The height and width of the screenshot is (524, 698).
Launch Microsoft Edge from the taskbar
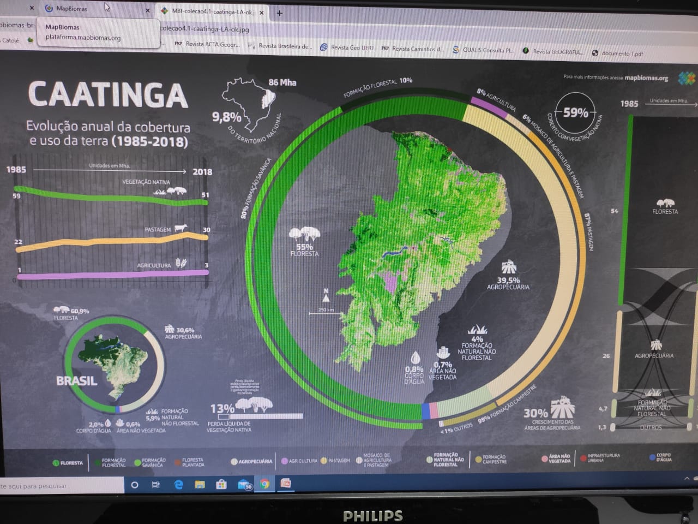click(x=178, y=485)
